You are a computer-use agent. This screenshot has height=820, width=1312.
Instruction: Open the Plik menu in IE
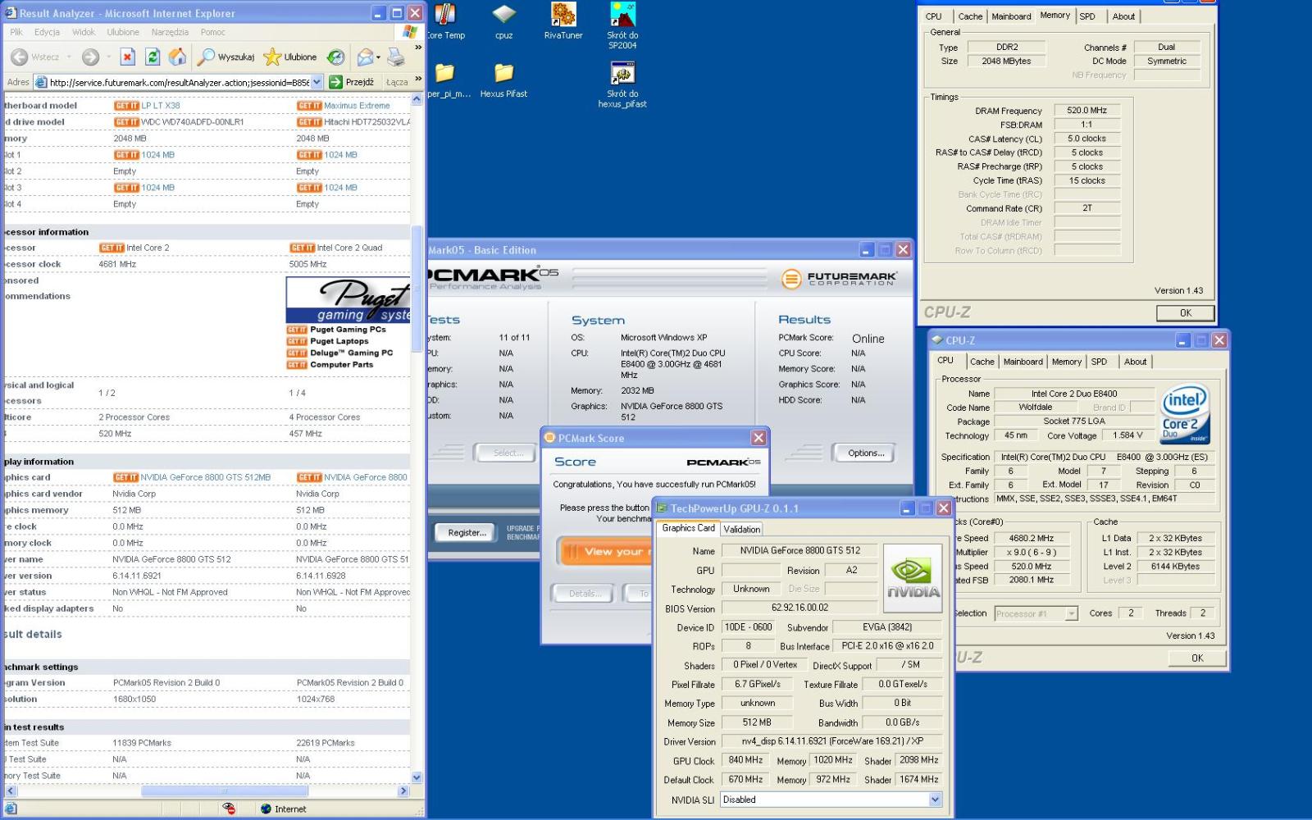(x=16, y=32)
